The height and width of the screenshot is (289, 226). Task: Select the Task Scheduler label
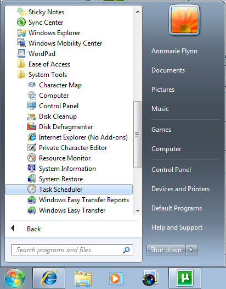pos(60,190)
